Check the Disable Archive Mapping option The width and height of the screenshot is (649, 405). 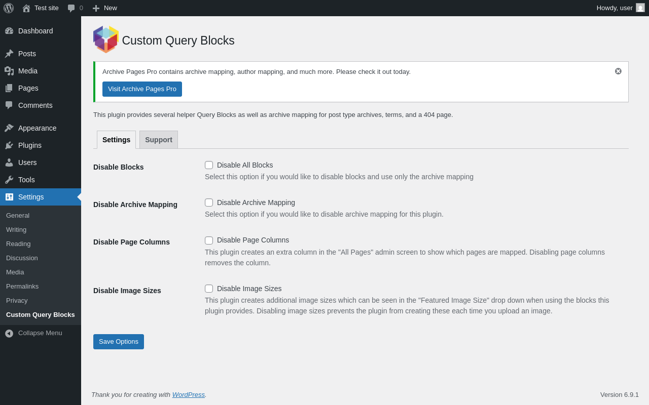(x=209, y=202)
